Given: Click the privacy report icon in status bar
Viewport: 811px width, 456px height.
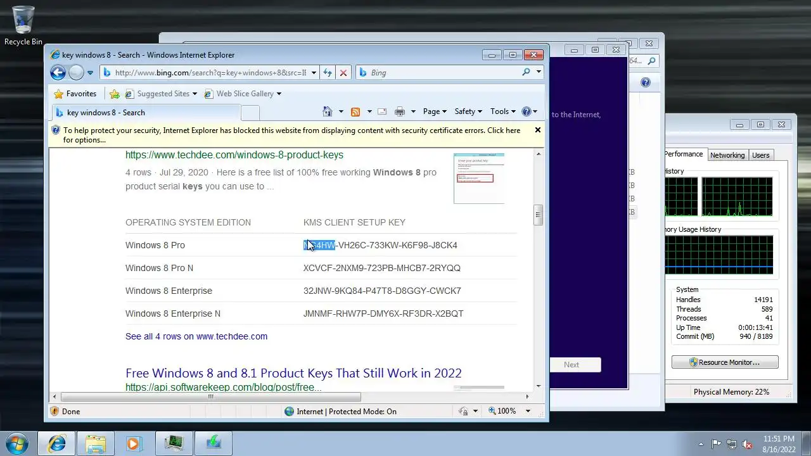Looking at the screenshot, I should pos(464,411).
